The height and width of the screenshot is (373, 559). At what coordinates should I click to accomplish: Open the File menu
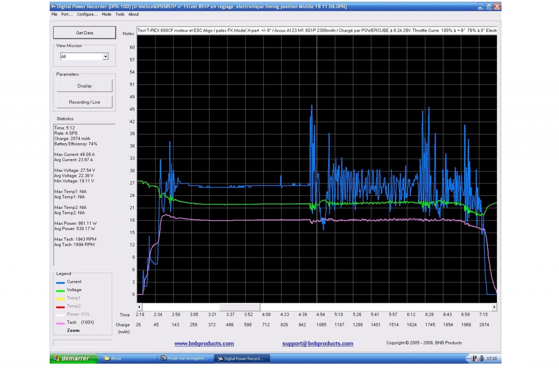tap(54, 14)
